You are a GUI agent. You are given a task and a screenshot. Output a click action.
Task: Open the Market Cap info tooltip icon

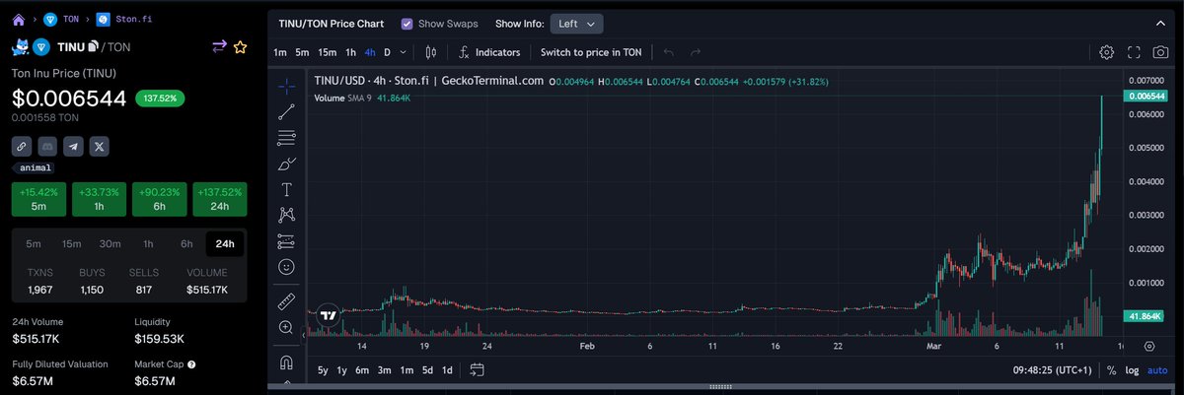(x=192, y=364)
